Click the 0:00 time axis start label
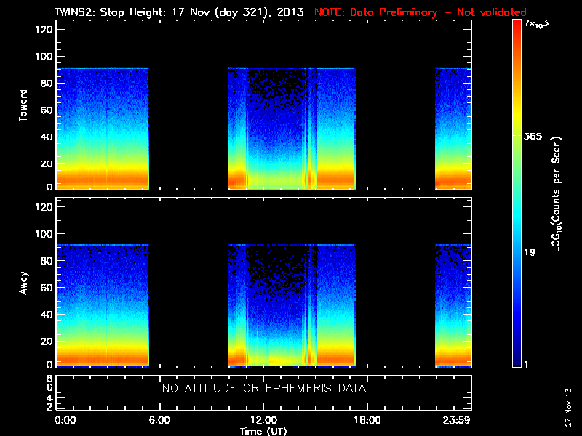582x436 pixels. tap(65, 421)
